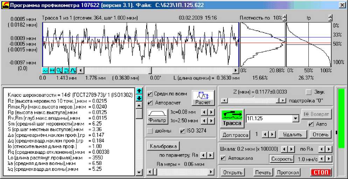Open the 1П.125 trace name dropdown

296,119
